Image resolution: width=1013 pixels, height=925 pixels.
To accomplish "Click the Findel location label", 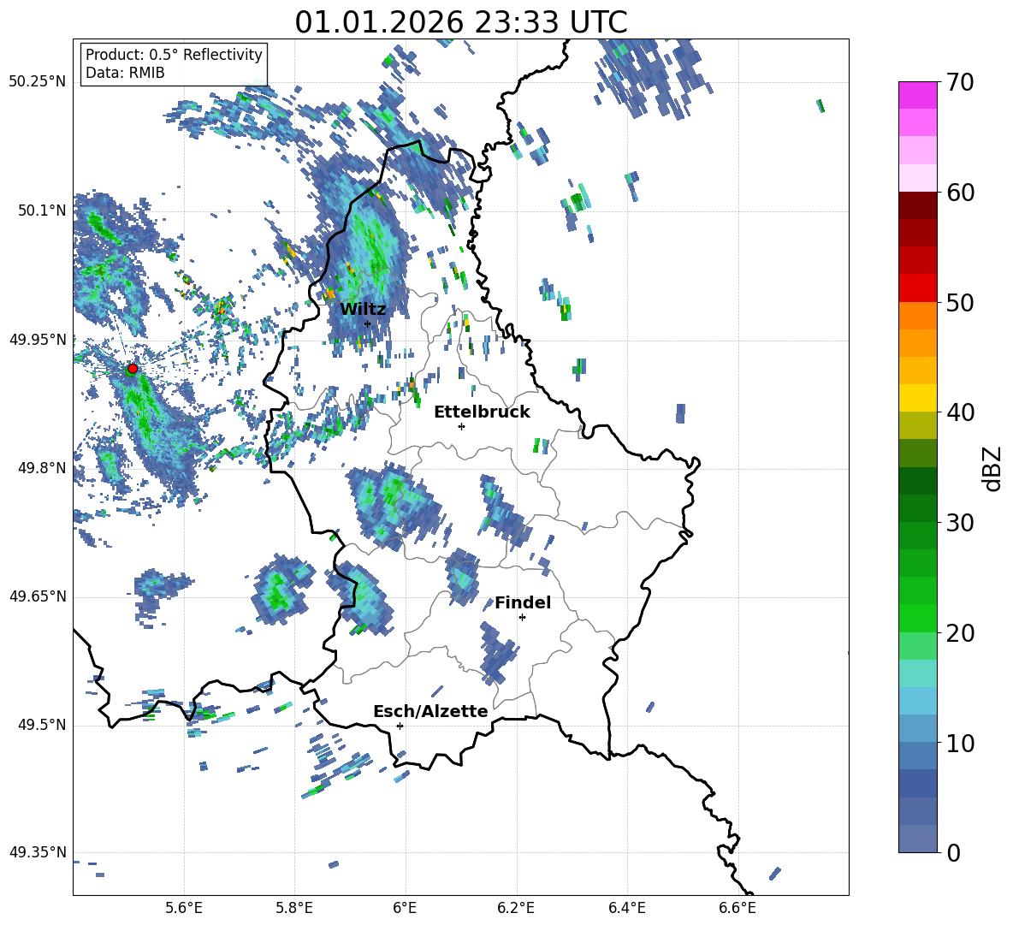I will pyautogui.click(x=523, y=602).
